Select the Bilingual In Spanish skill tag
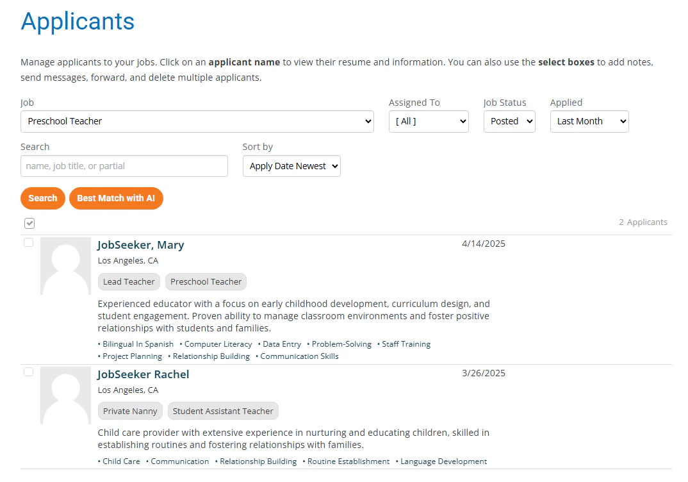This screenshot has height=482, width=688. click(x=138, y=344)
